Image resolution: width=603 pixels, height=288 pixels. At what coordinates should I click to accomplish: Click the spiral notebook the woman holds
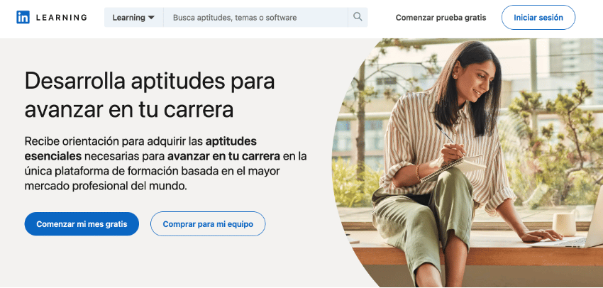454,168
